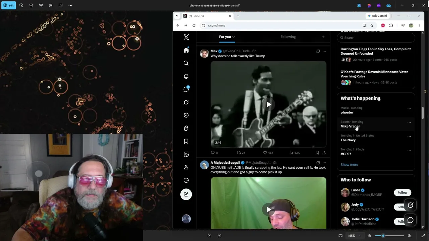
Task: Open more options for The Navy trend
Action: pyautogui.click(x=409, y=137)
